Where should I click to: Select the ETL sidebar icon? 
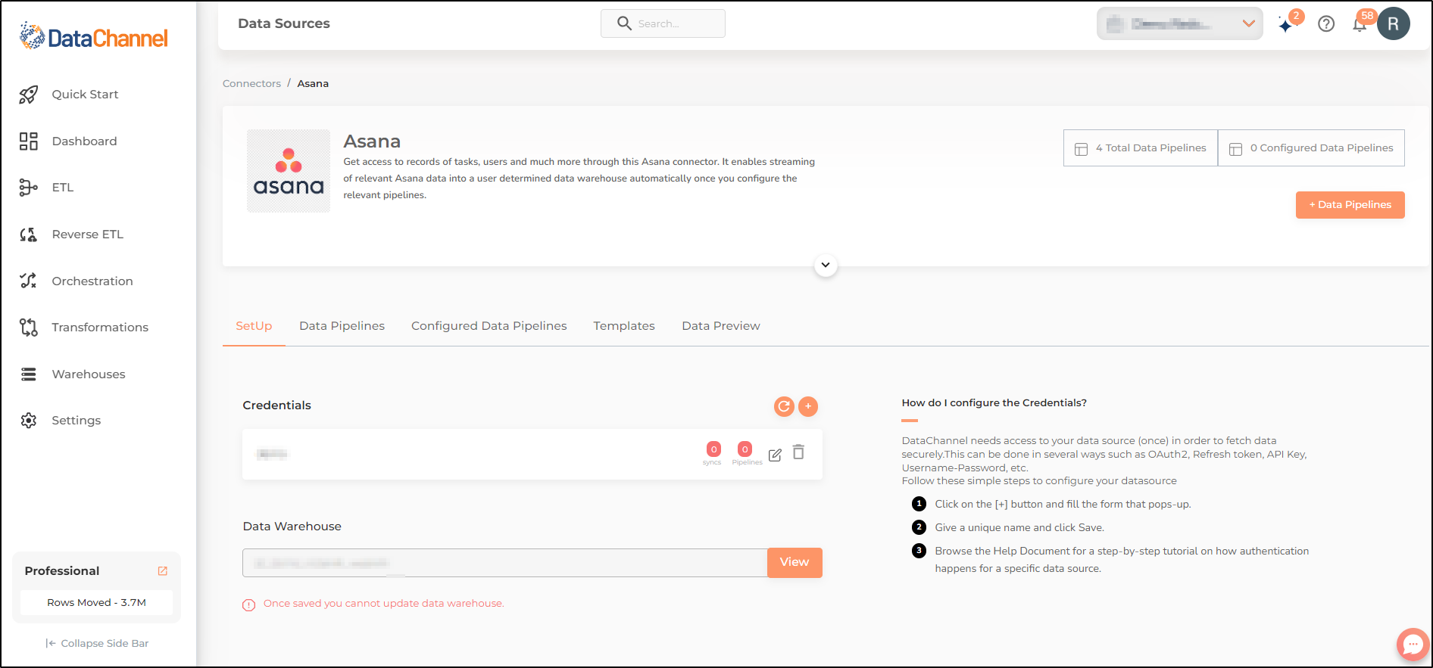[29, 188]
